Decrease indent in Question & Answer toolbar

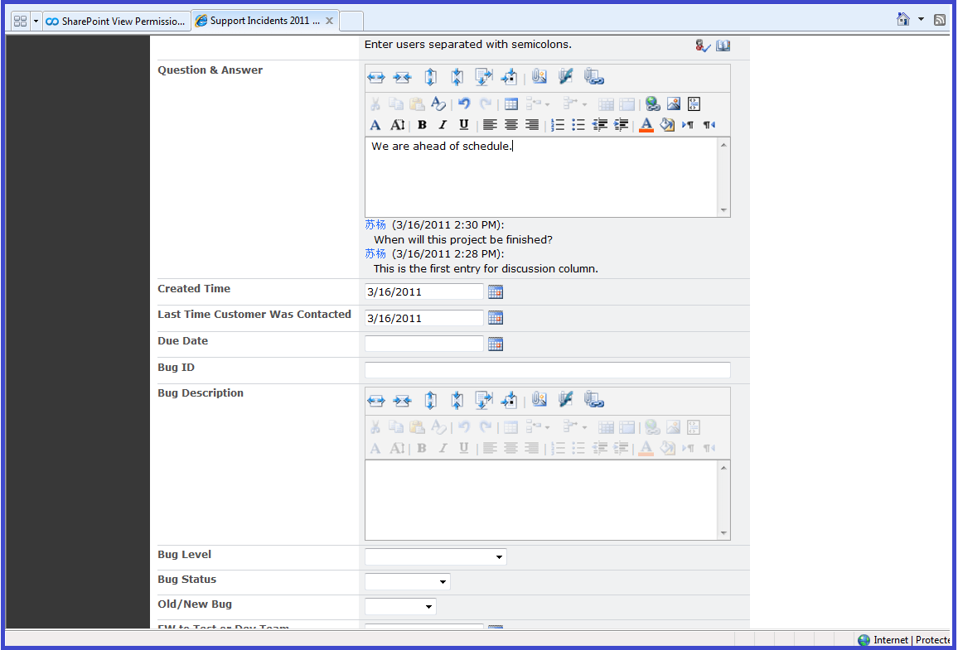(599, 125)
